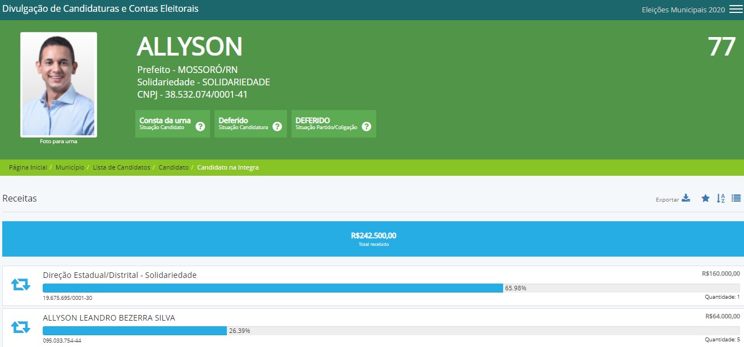The height and width of the screenshot is (347, 744).
Task: Open the Município breadcrumb
Action: [70, 167]
